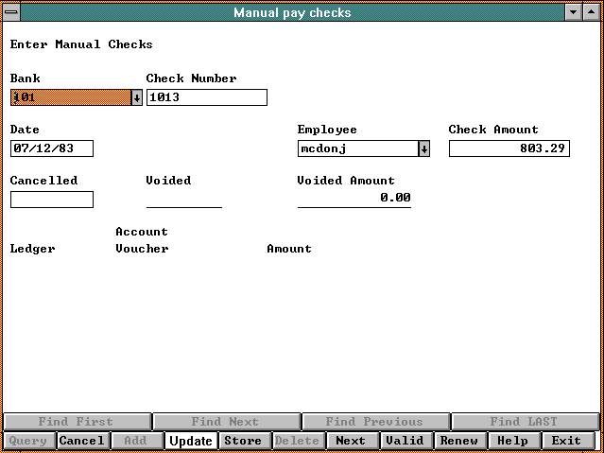Click the Employee field showing mcdonj
The image size is (604, 453).
pos(357,148)
